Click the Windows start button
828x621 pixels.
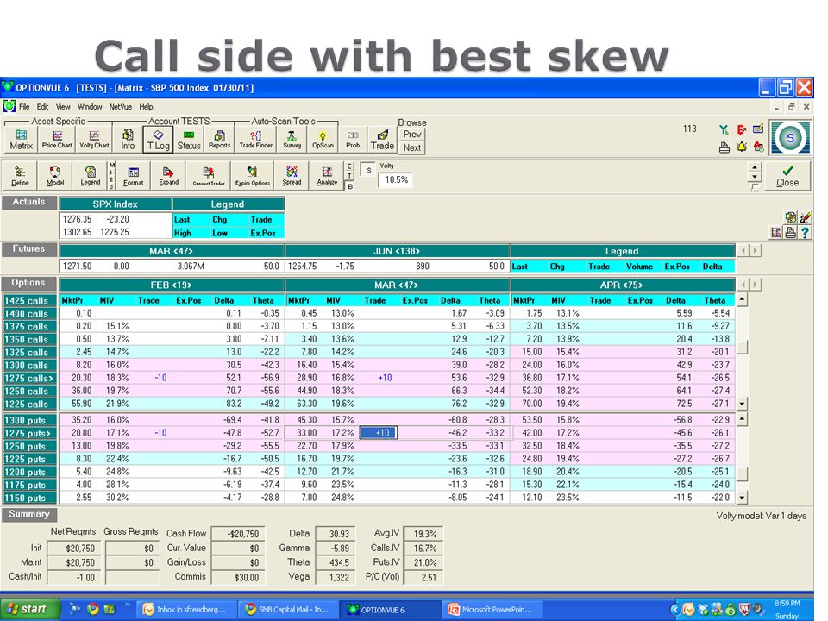[29, 609]
